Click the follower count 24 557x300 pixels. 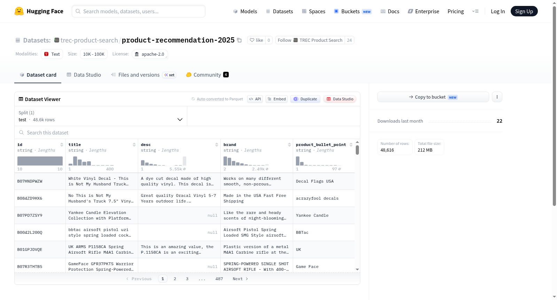[350, 40]
